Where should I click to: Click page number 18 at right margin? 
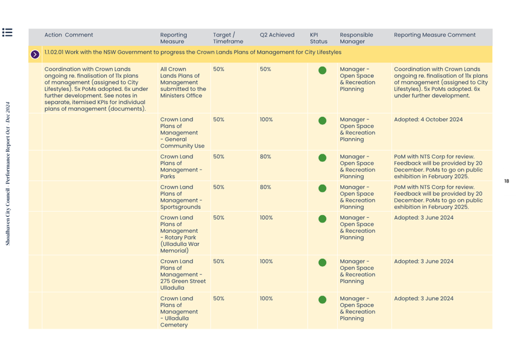point(506,181)
